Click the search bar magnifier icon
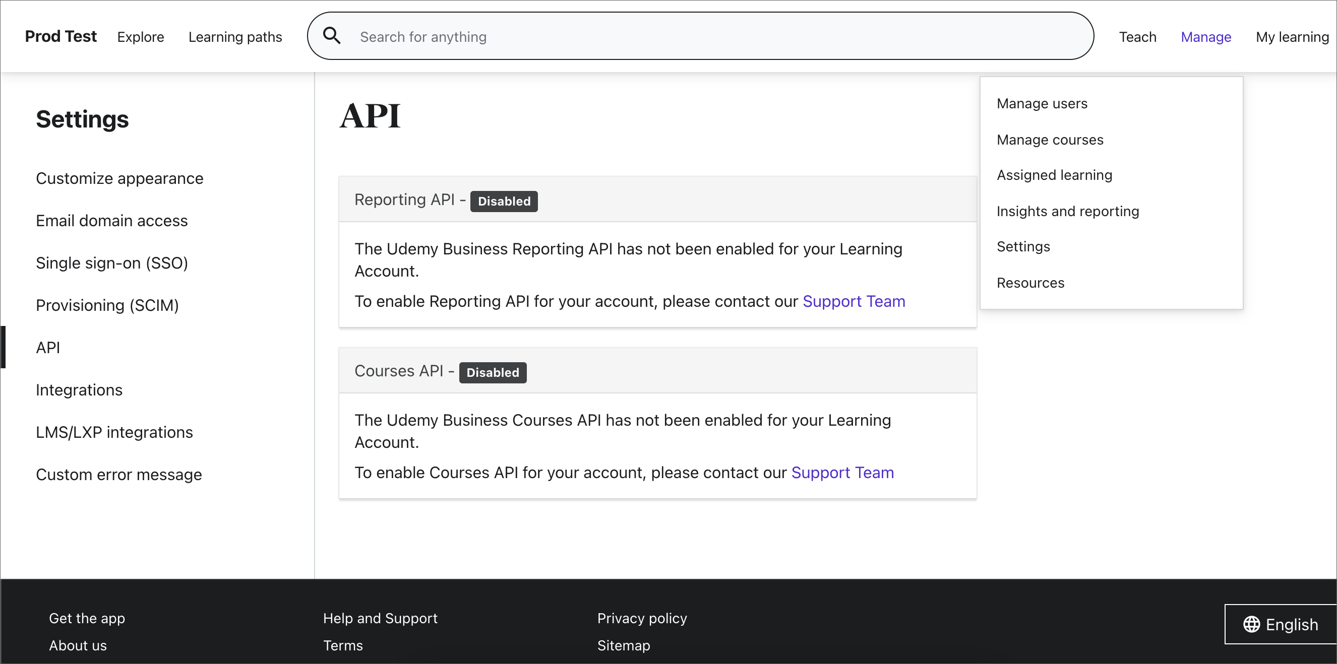1337x664 pixels. point(333,37)
